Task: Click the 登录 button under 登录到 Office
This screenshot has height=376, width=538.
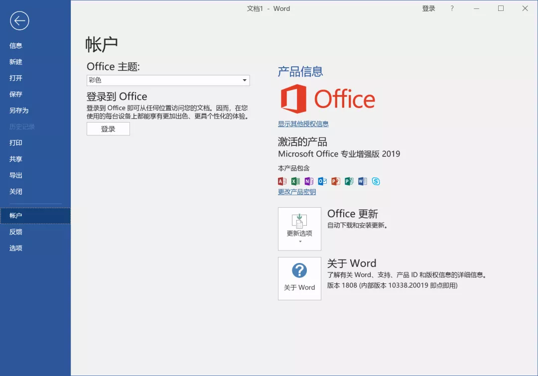Action: [108, 129]
